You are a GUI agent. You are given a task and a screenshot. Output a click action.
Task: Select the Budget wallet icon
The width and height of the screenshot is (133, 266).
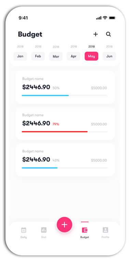click(85, 230)
